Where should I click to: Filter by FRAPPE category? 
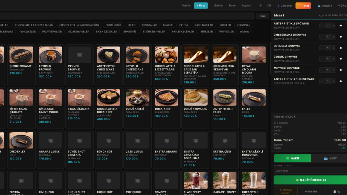click(168, 25)
